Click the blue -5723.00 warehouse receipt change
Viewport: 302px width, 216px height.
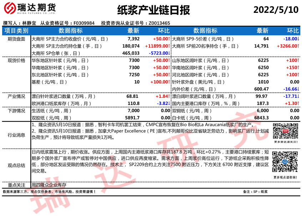159,53
